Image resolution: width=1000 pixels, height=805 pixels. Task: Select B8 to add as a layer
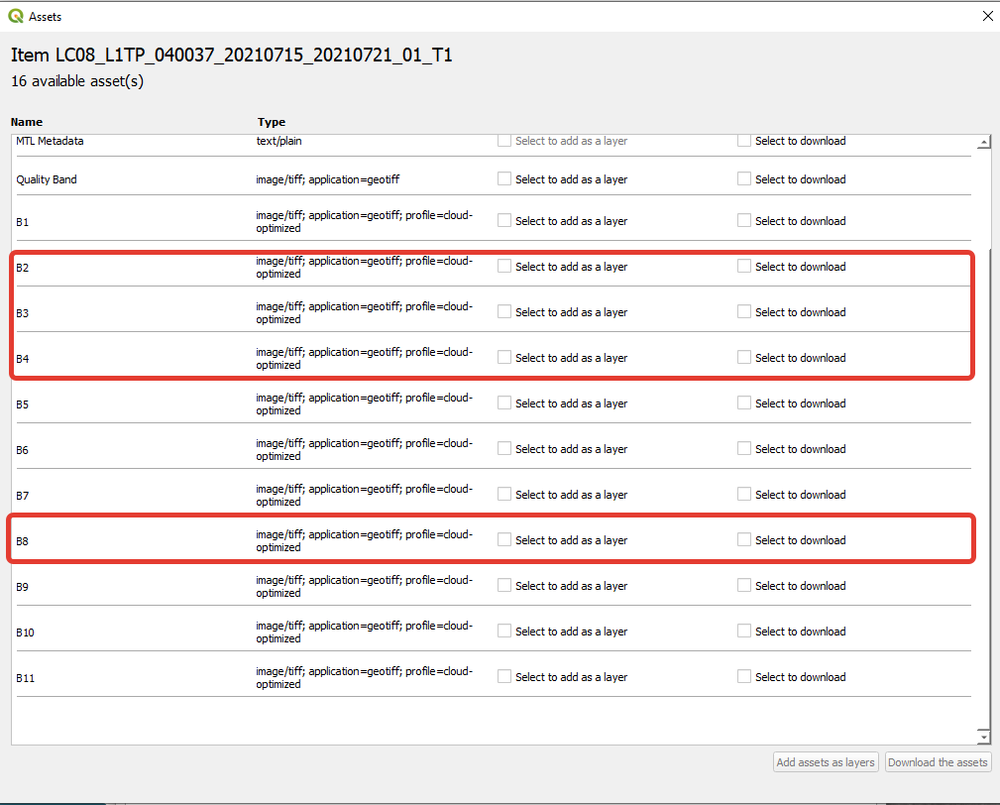[x=503, y=540]
